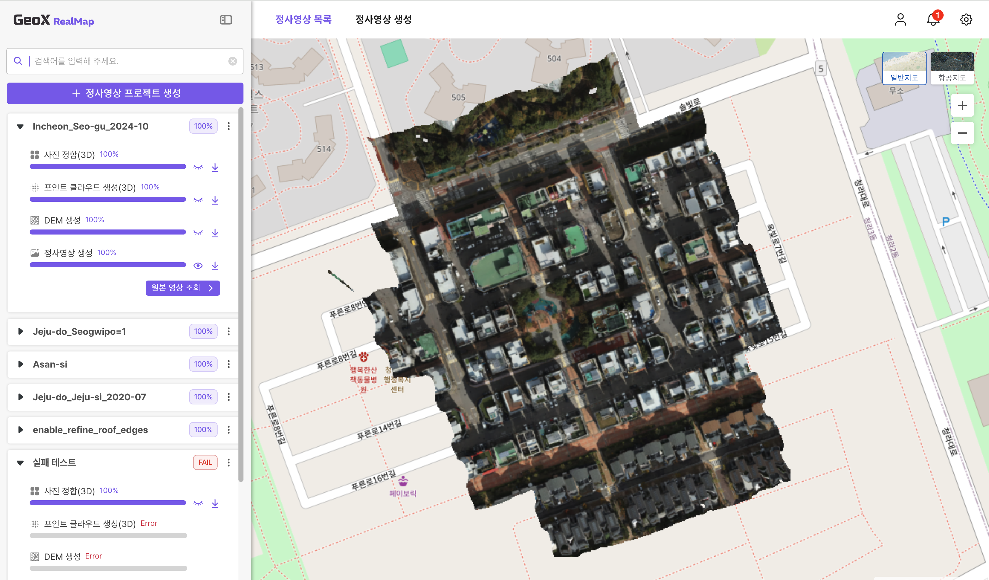Click Jeju-do_Seogwipo=1 100% badge

tap(203, 331)
